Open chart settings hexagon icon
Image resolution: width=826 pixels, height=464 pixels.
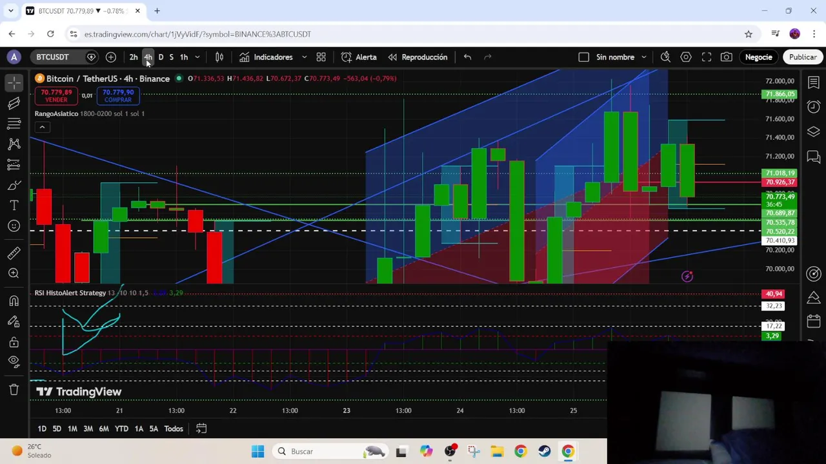[x=686, y=57]
